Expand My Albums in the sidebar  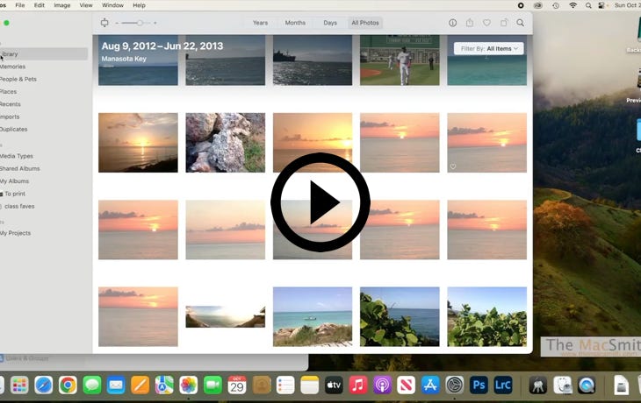[14, 181]
